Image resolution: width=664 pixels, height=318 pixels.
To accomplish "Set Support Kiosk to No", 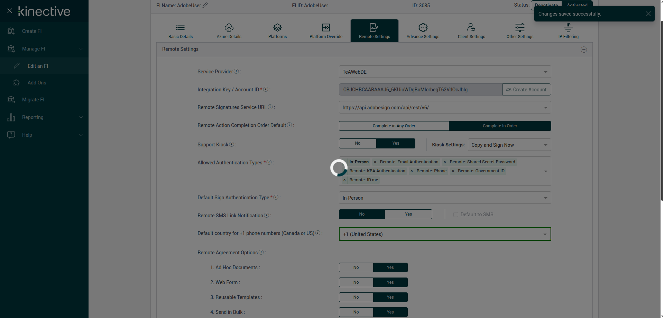I will 358,143.
